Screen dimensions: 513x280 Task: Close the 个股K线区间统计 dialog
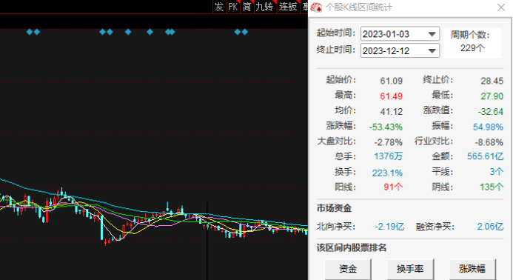point(501,7)
